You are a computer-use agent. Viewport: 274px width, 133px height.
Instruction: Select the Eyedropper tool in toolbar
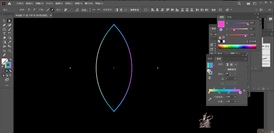coord(10,42)
